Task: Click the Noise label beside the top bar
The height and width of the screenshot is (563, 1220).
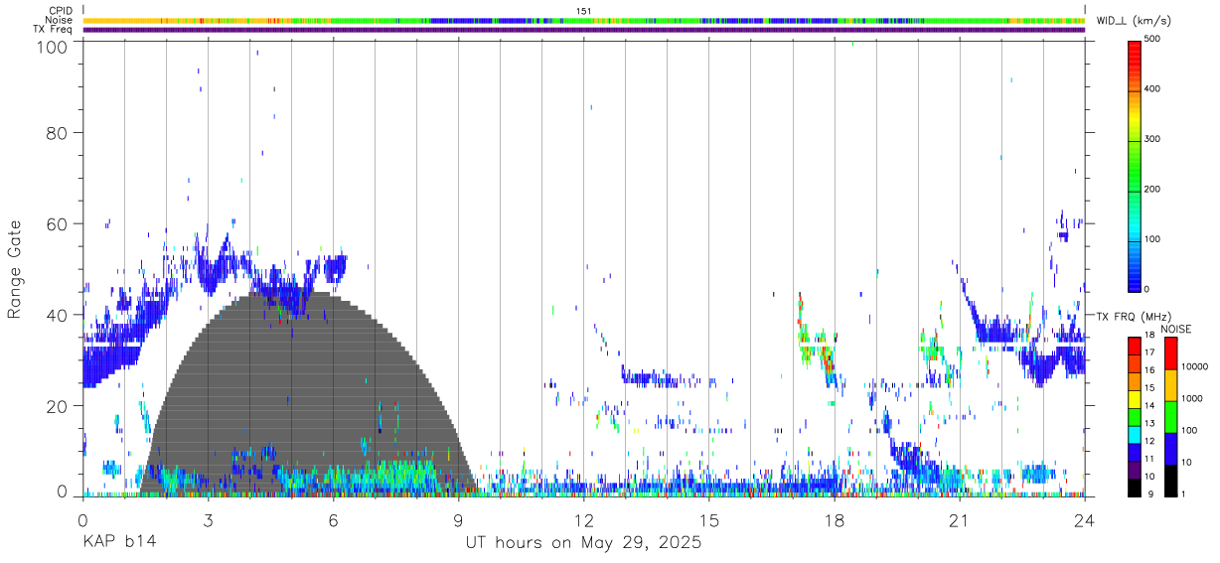Action: [60, 20]
